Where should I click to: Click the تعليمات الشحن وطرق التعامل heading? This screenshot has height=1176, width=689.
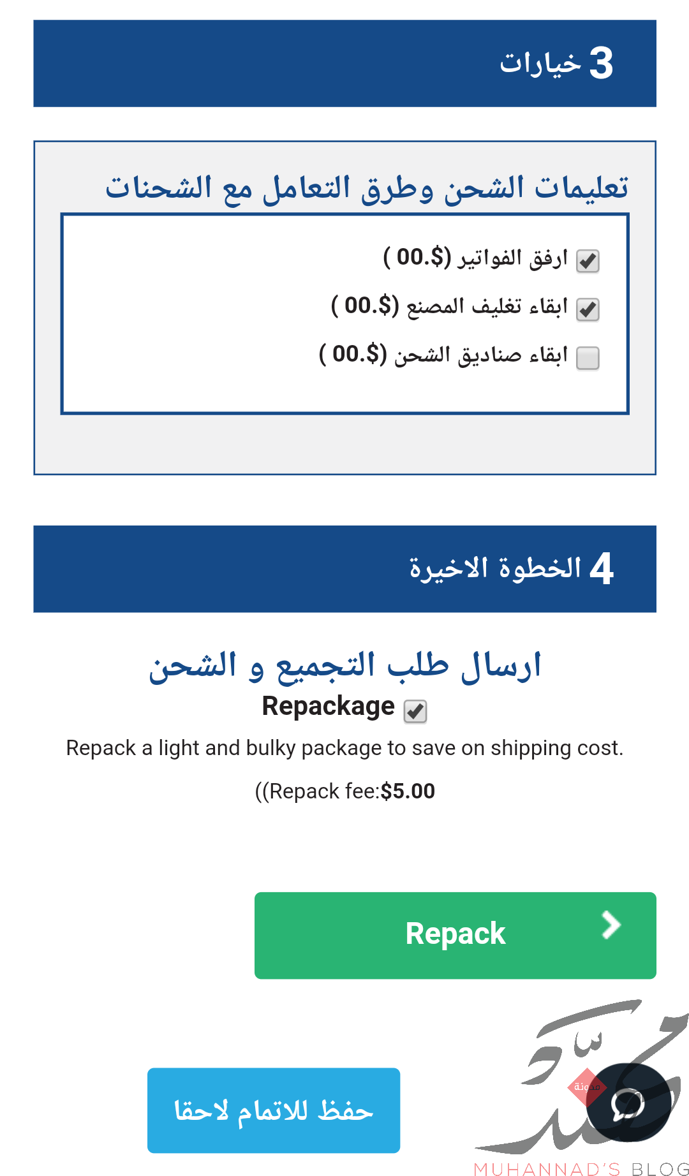(367, 188)
